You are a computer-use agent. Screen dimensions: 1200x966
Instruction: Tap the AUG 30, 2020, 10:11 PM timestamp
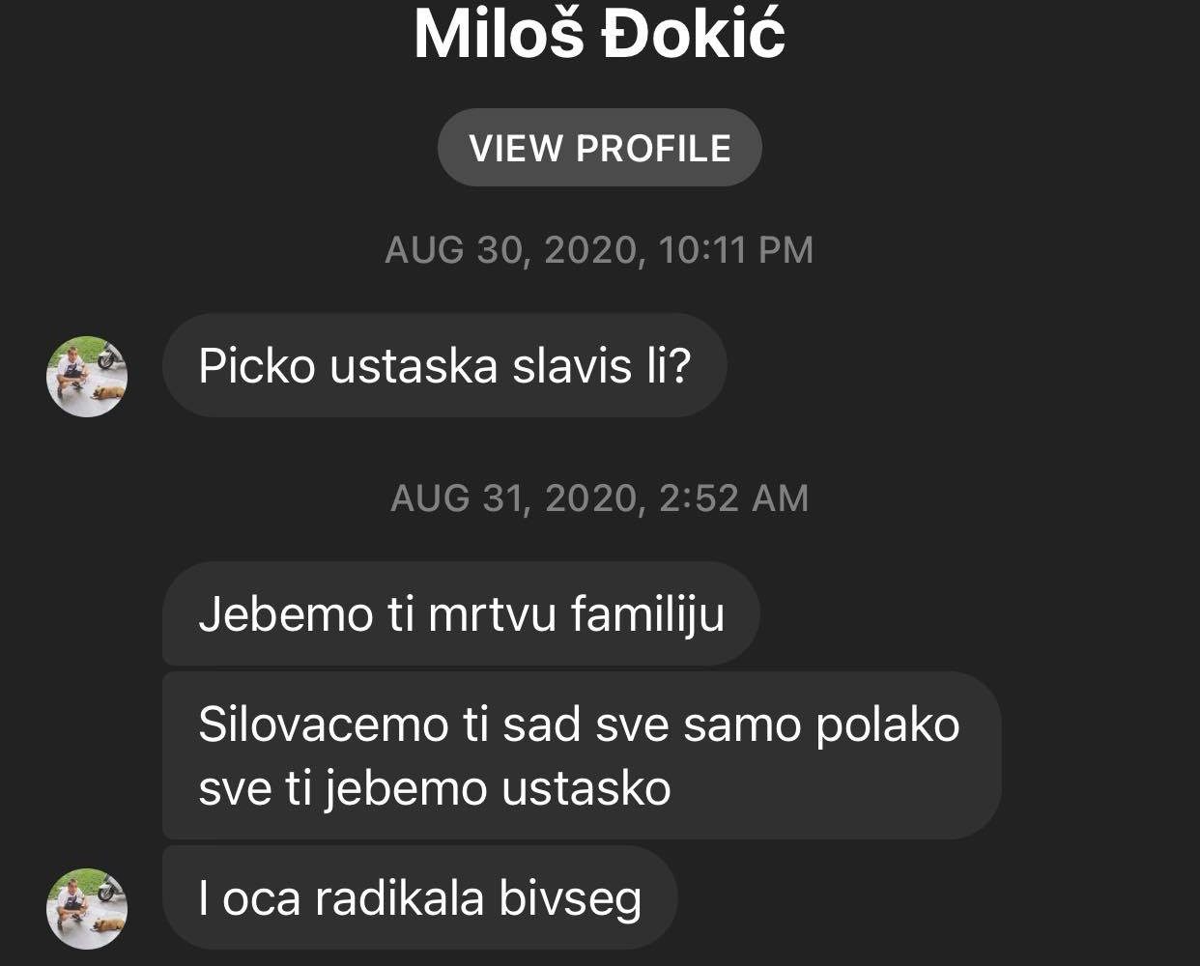(599, 250)
